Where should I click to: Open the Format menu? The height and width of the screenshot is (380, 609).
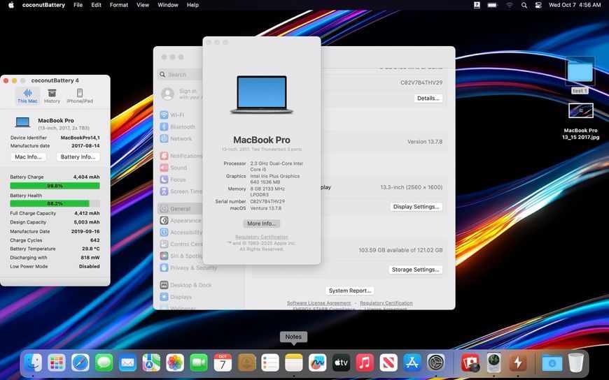(x=119, y=5)
